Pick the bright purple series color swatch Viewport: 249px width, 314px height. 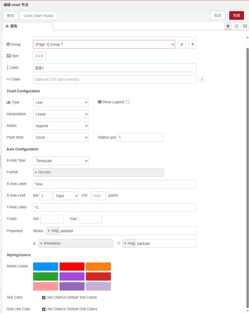pos(72,276)
